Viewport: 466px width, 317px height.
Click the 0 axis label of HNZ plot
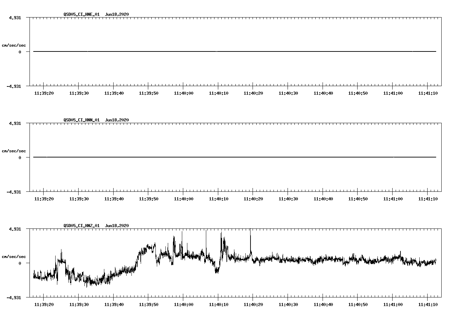click(x=20, y=263)
